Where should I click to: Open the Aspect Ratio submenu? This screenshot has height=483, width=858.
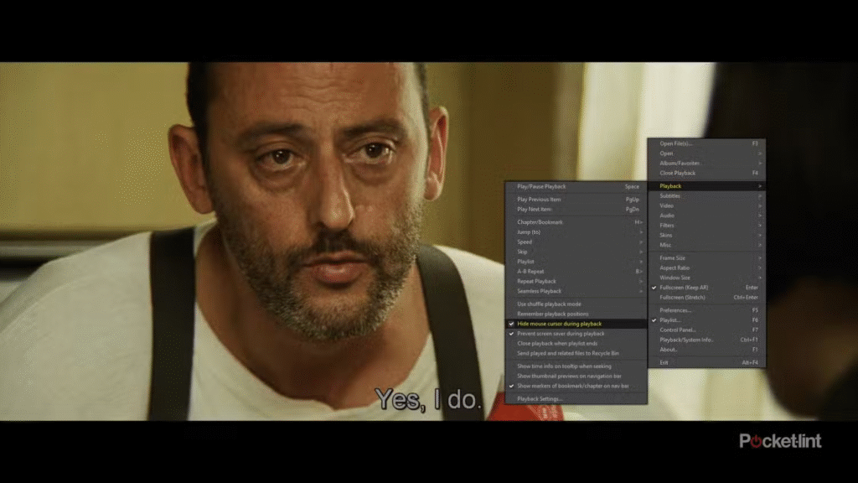click(675, 268)
